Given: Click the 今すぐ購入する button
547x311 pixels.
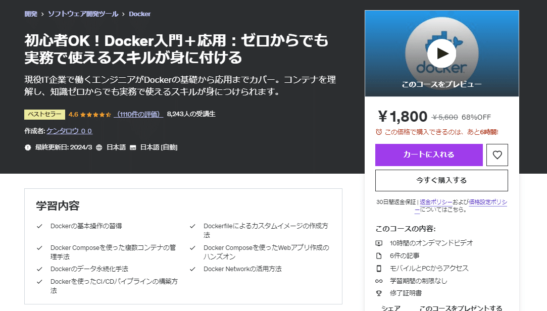Looking at the screenshot, I should [x=441, y=180].
